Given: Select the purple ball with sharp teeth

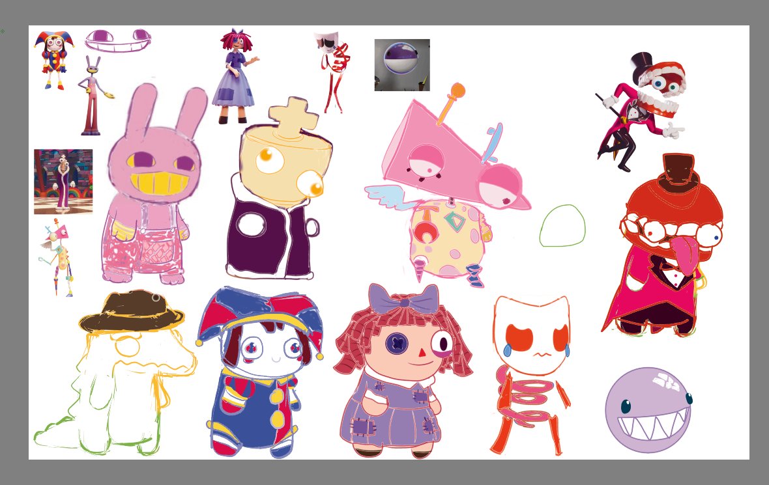Looking at the screenshot, I should [648, 410].
